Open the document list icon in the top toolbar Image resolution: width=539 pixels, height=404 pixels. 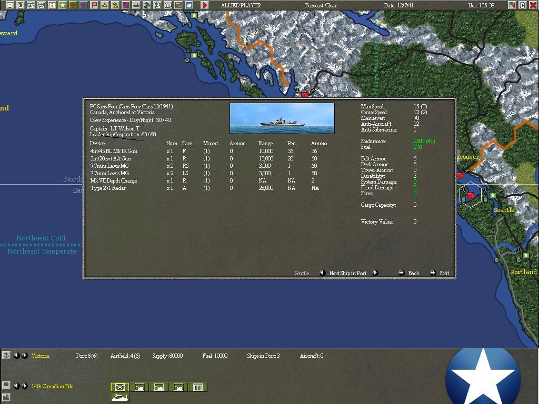[x=21, y=5]
